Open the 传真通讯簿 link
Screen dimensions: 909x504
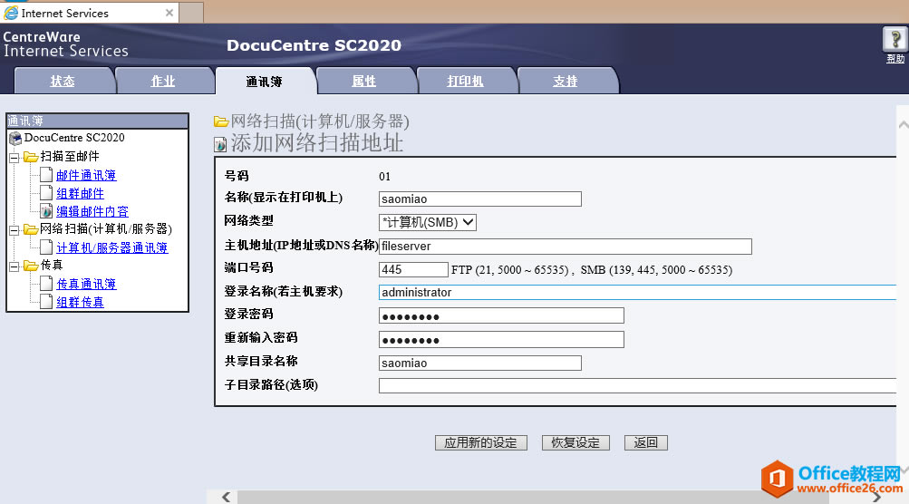click(x=86, y=284)
